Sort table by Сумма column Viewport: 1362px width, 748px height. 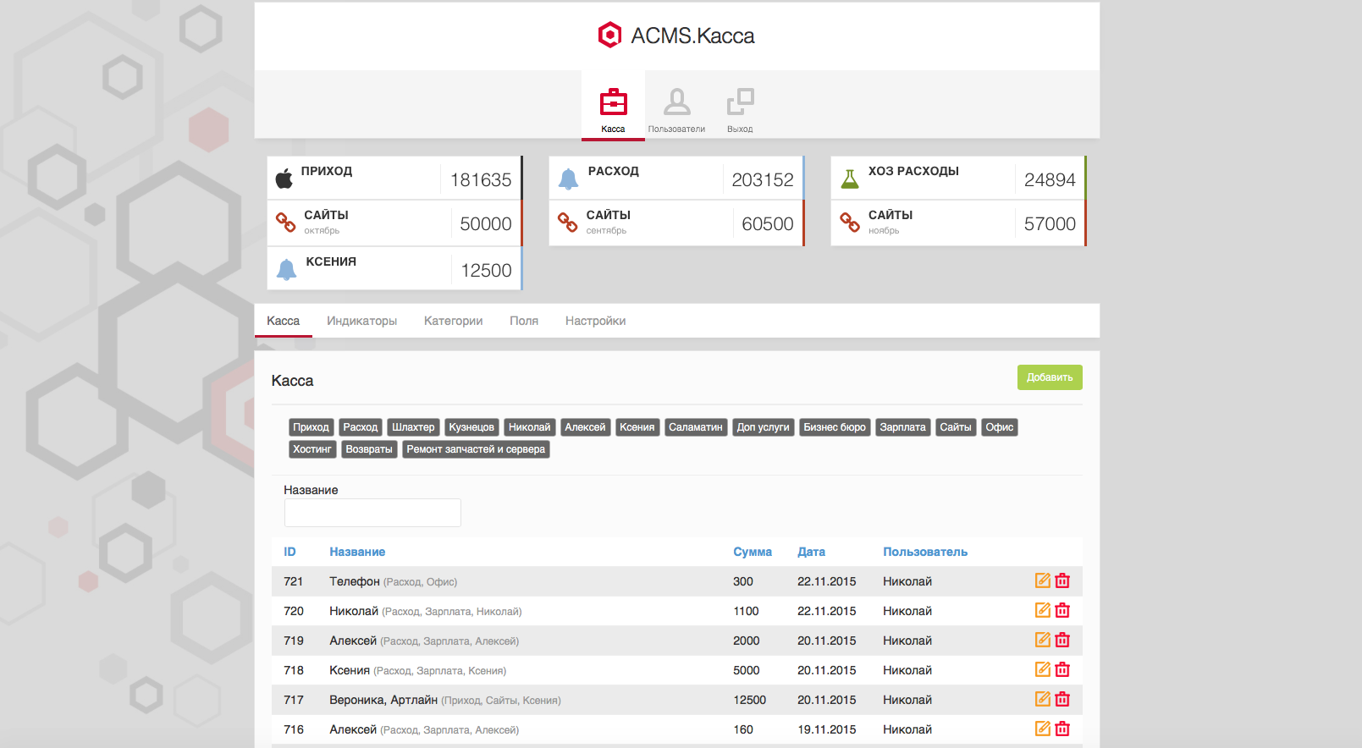tap(753, 552)
